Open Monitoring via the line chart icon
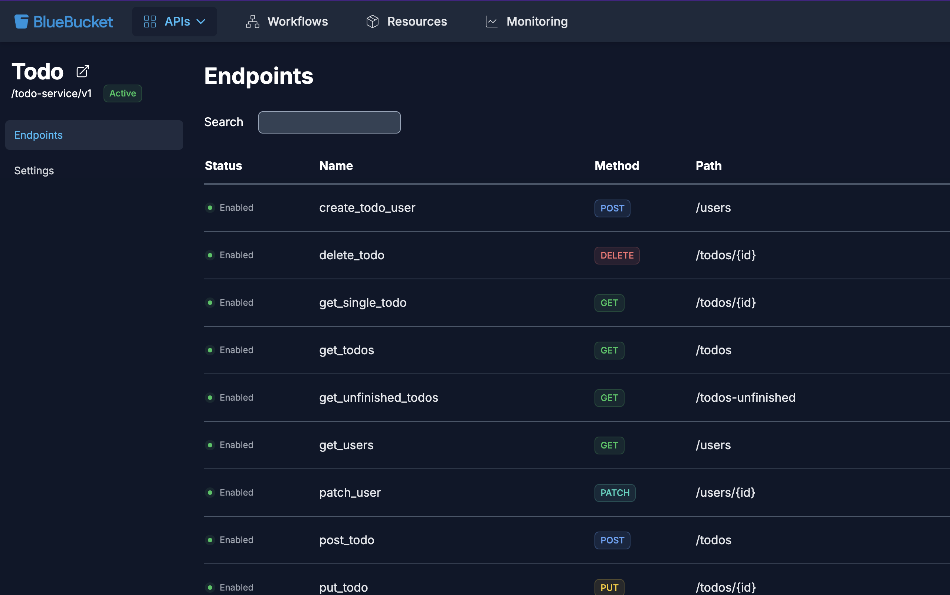The image size is (950, 595). (x=491, y=21)
